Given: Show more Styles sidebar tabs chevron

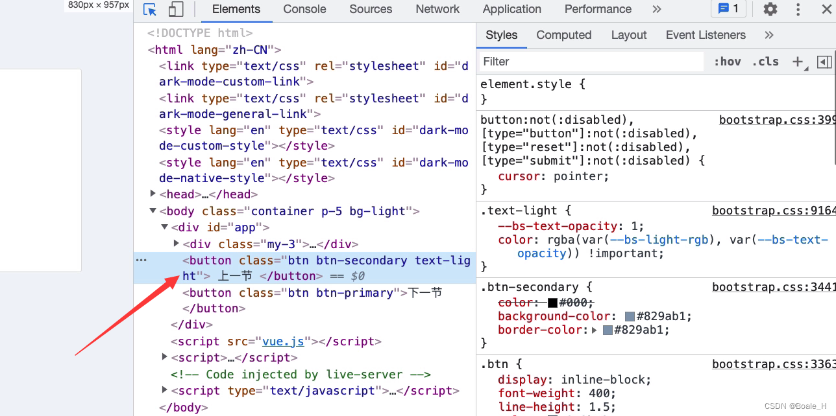Looking at the screenshot, I should click(x=769, y=35).
